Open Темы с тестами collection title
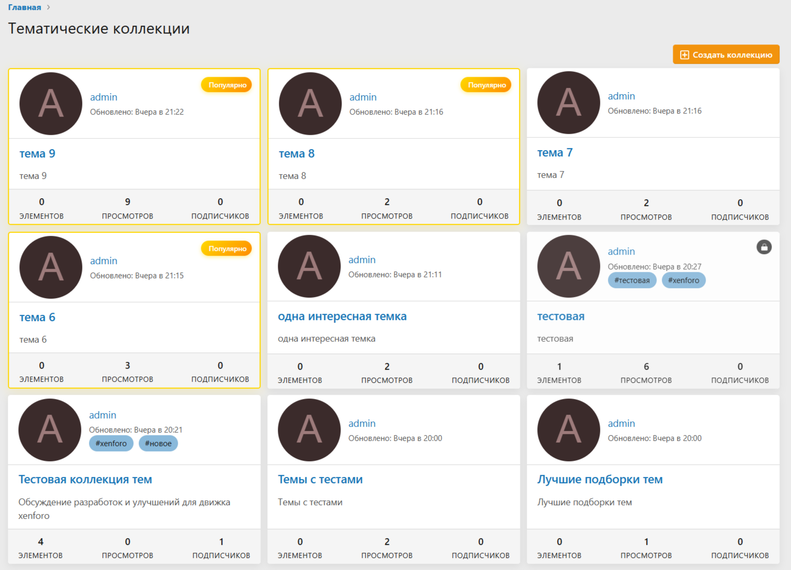Viewport: 791px width, 570px height. [x=320, y=480]
